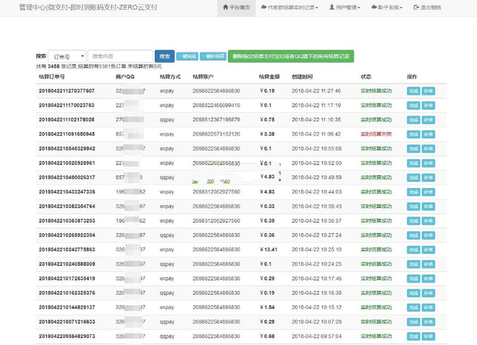Viewport: 477px width, 345px height.
Task: Go to the 平台首页 tab
Action: [x=237, y=8]
